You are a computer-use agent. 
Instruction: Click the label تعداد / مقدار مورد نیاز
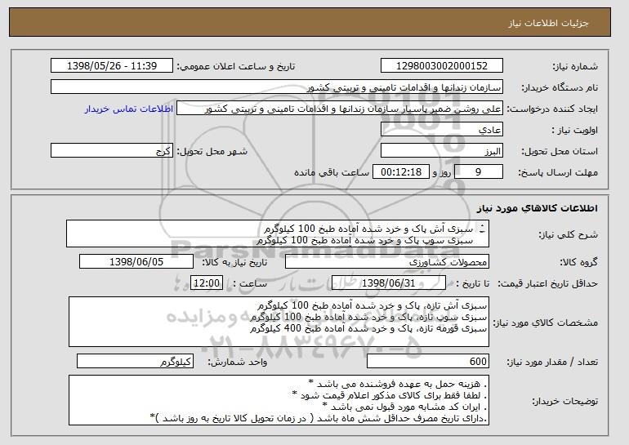pos(552,362)
